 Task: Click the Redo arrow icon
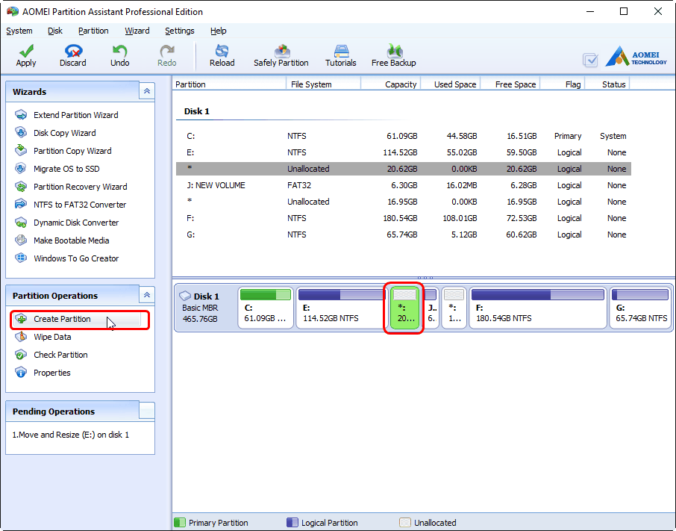167,51
